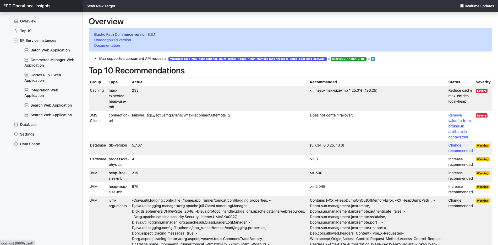This screenshot has width=498, height=245.
Task: Click the Status column header
Action: point(454,82)
